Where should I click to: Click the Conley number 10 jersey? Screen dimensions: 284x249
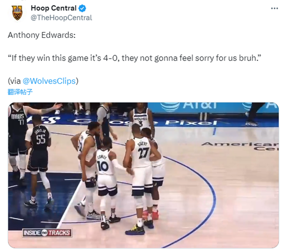point(104,163)
